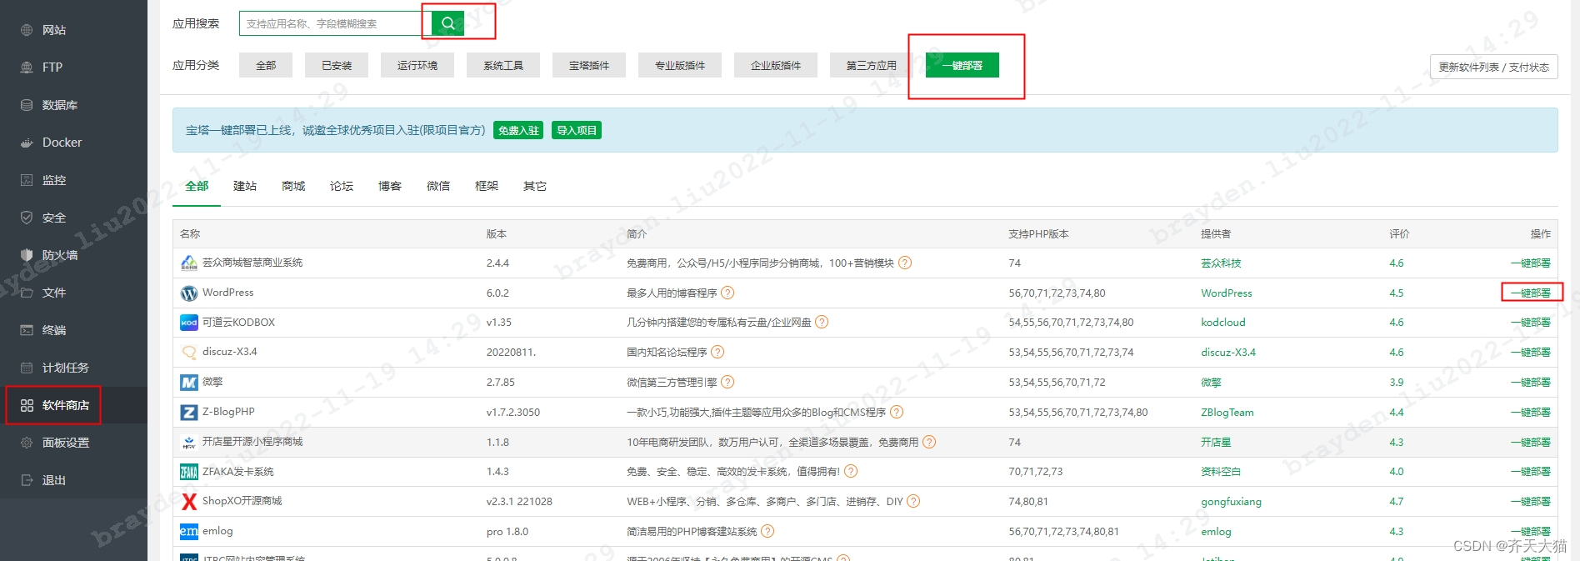Click the 微擎 logo icon

tap(189, 383)
